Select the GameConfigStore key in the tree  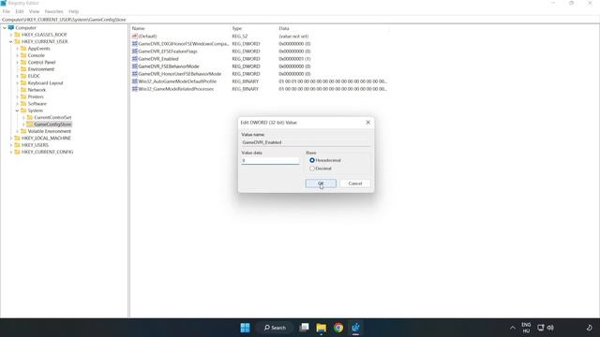[52, 125]
